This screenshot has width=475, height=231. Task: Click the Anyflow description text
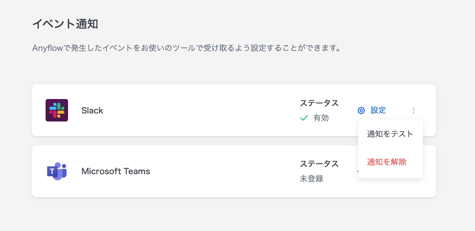click(x=186, y=48)
